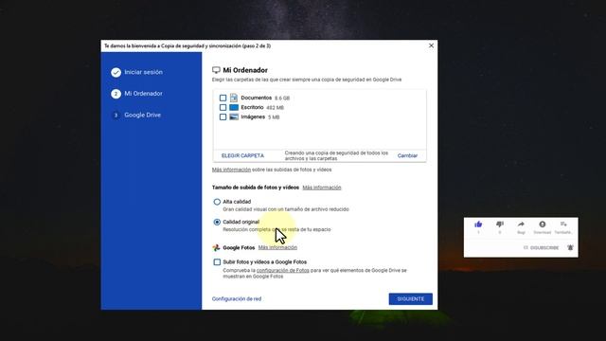
Task: Select the Calidad original radio option
Action: [217, 222]
